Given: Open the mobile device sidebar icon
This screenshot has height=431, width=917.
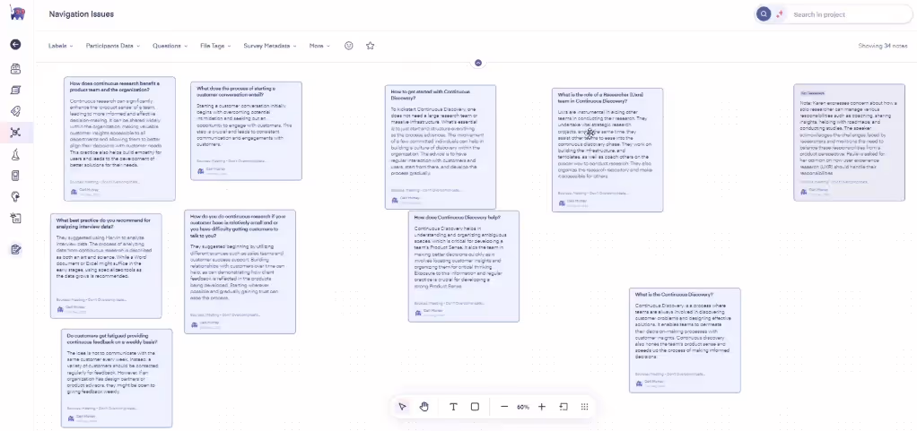Looking at the screenshot, I should (16, 176).
